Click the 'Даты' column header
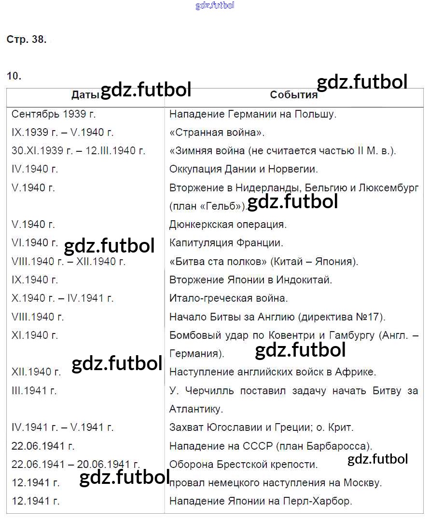This screenshot has height=520, width=430. 85,95
